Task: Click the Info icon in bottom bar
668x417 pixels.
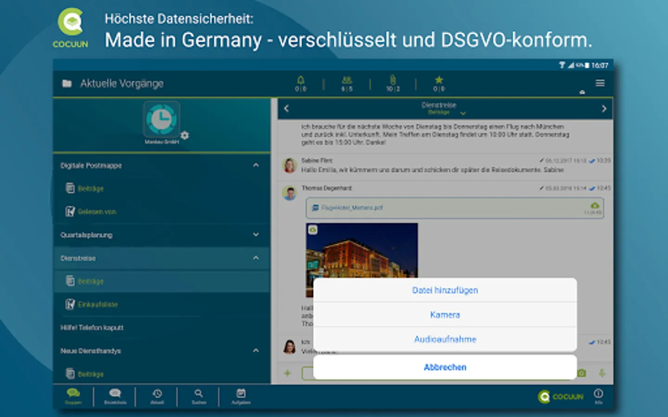Action: [598, 396]
